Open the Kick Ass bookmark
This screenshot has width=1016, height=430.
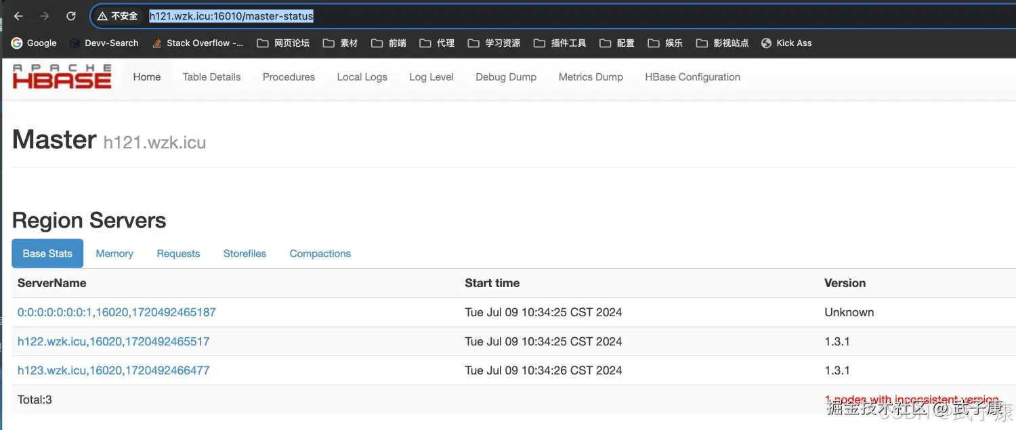[x=786, y=43]
